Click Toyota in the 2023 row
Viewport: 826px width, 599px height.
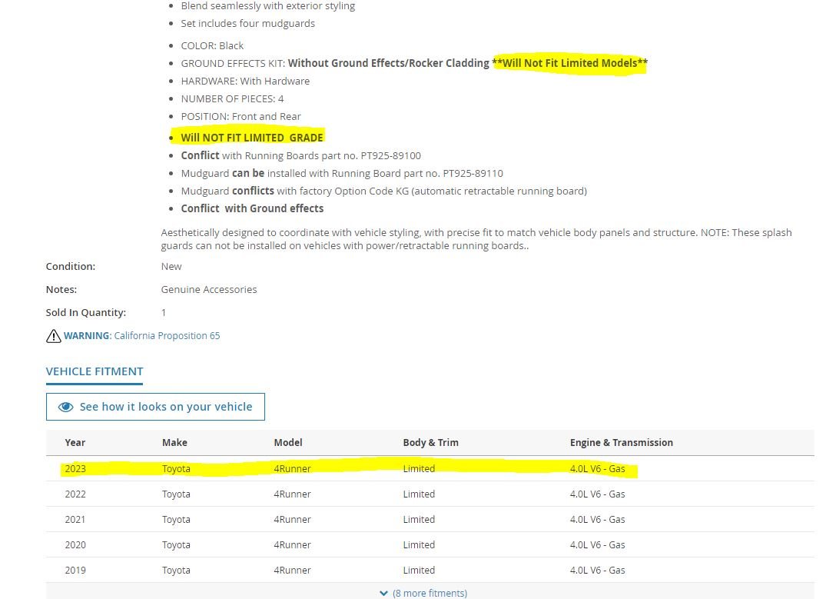point(176,469)
